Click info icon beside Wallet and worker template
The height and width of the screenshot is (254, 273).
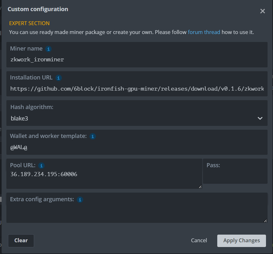click(92, 136)
